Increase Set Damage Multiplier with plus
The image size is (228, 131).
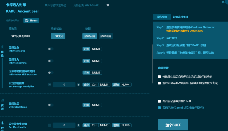coord(78,85)
